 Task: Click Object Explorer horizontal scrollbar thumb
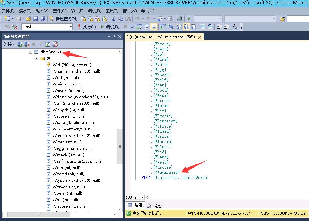coord(39,215)
